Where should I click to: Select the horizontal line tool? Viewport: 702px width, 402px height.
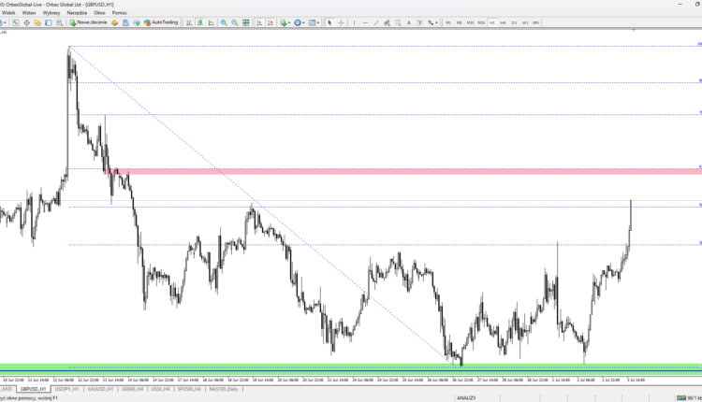coord(365,22)
